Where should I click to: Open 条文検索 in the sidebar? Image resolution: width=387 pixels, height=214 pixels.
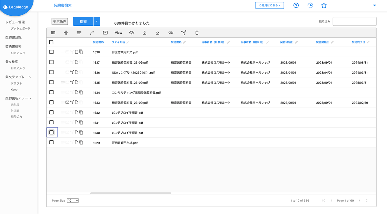(x=12, y=62)
